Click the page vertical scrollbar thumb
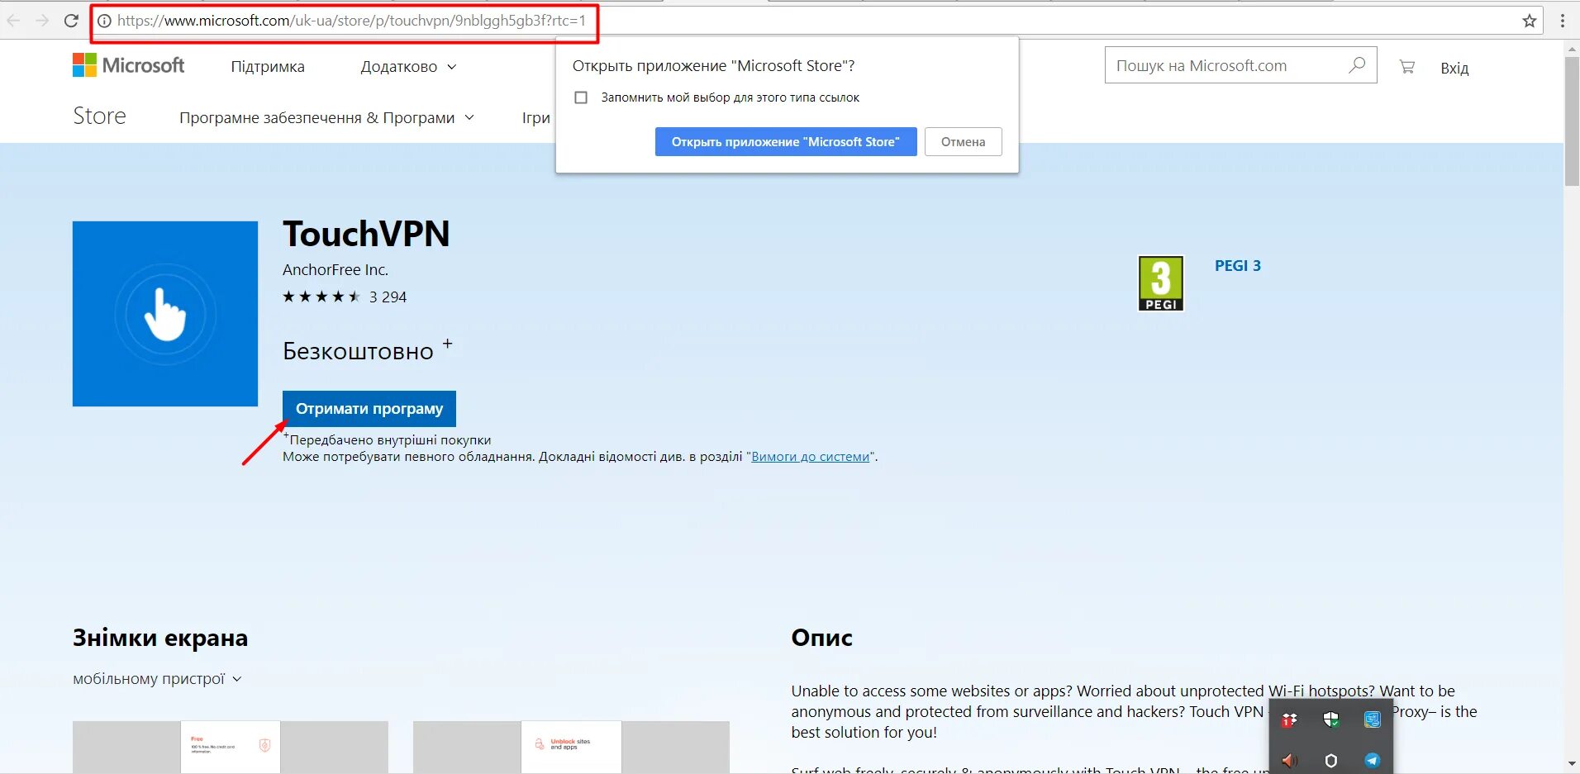The height and width of the screenshot is (774, 1580). (x=1572, y=121)
